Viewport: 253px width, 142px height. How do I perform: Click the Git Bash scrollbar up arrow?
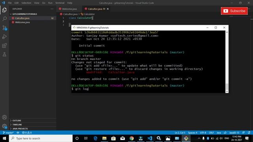coord(227,32)
